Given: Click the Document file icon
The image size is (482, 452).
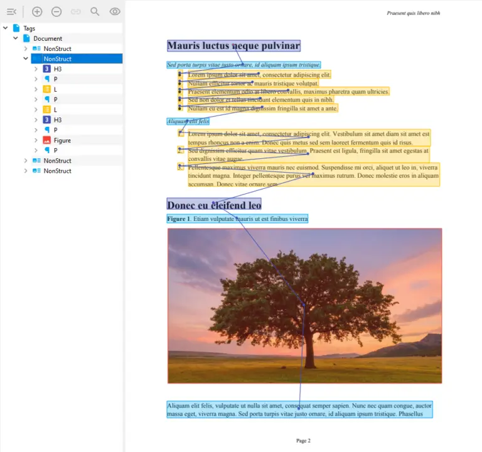Looking at the screenshot, I should 26,38.
